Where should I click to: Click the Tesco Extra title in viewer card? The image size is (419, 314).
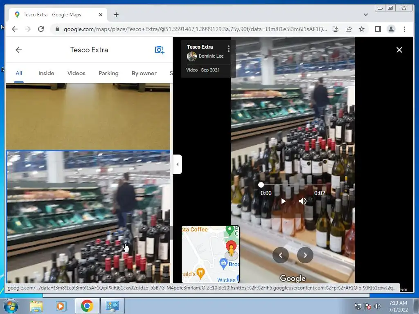coord(200,47)
